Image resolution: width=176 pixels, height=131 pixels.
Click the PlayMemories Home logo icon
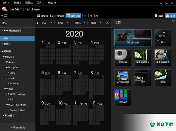(5, 9)
